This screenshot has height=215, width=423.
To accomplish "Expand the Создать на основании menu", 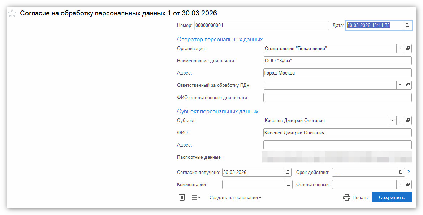I will click(x=235, y=197).
